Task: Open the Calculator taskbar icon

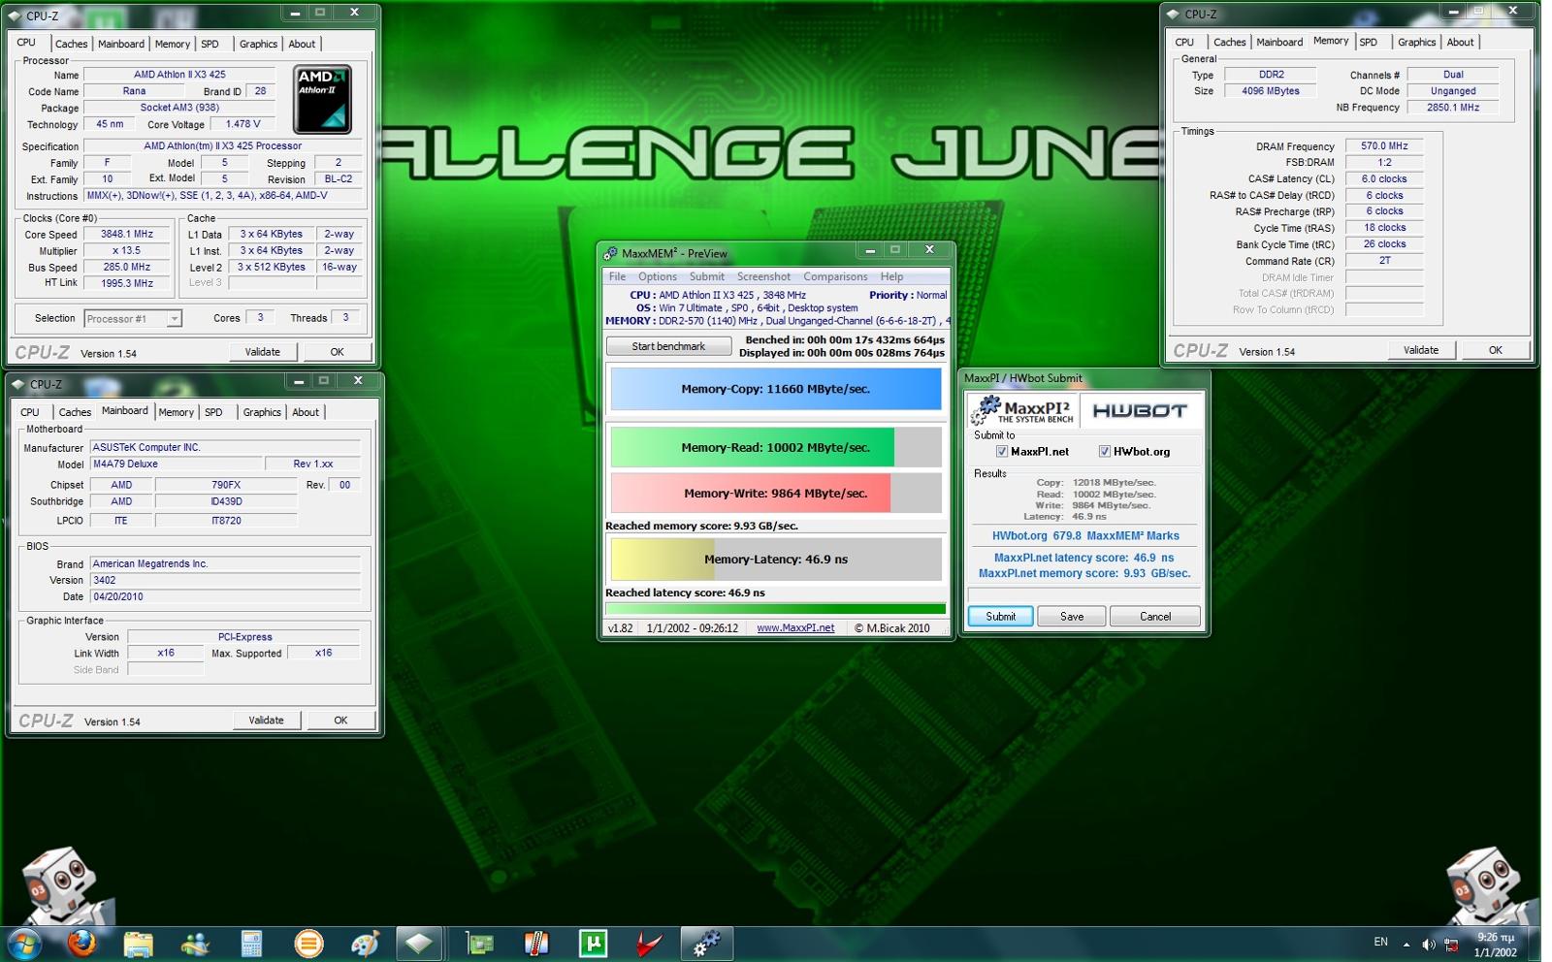Action: coord(251,944)
